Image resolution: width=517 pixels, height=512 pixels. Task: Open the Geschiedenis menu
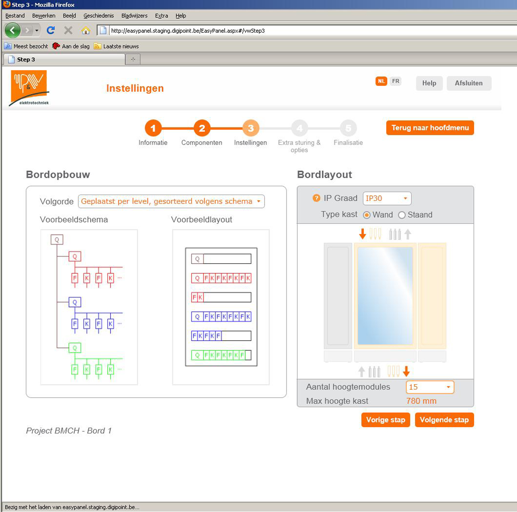coord(99,16)
